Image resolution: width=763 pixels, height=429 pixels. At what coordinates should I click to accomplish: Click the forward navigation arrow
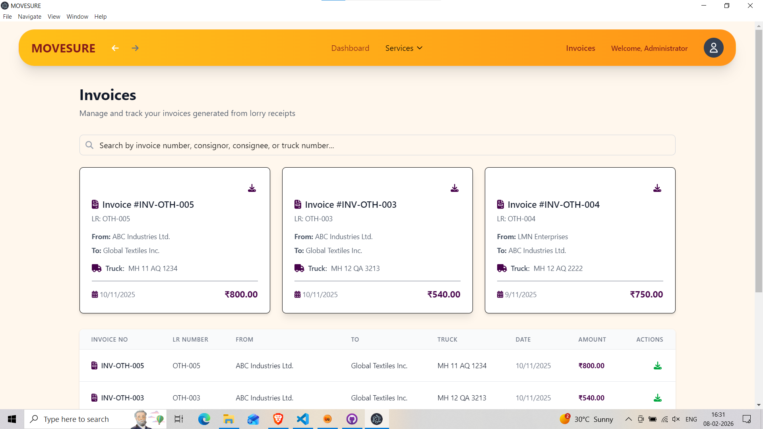click(x=135, y=48)
